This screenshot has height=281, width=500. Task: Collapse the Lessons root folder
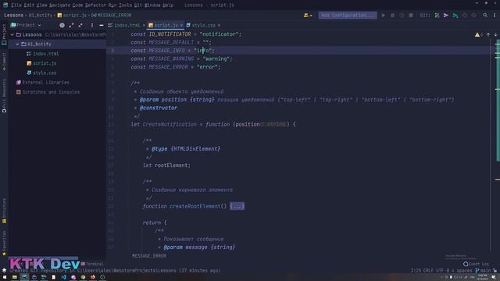tap(12, 34)
